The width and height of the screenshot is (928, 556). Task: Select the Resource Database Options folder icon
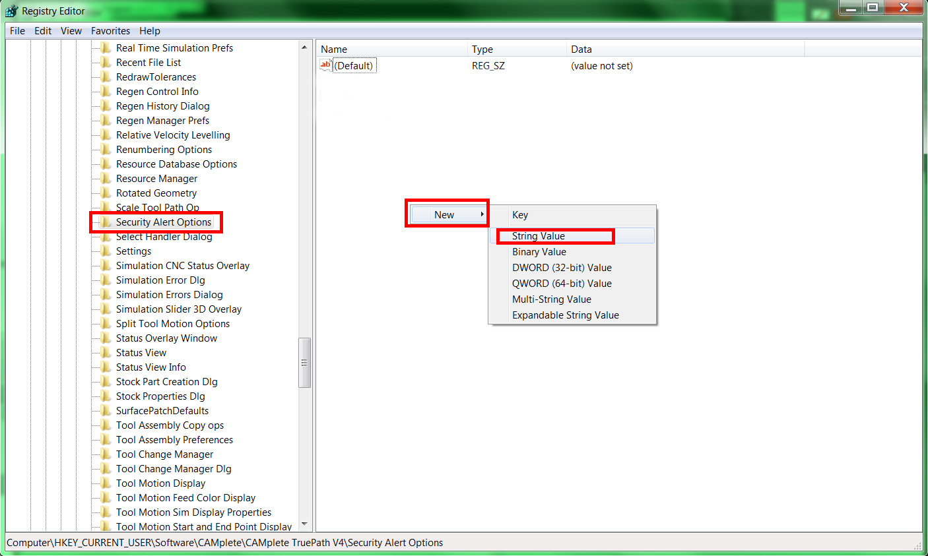[106, 164]
